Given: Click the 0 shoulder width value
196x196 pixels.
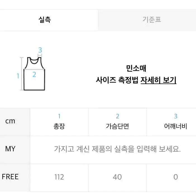Looking at the screenshot, I should pos(176,177).
